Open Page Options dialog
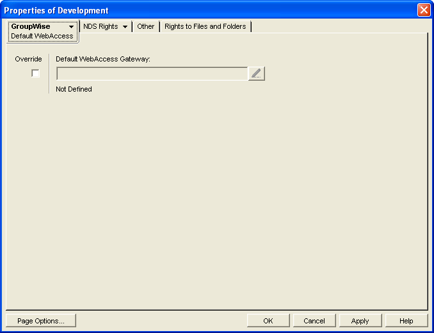The image size is (434, 333). pos(41,321)
